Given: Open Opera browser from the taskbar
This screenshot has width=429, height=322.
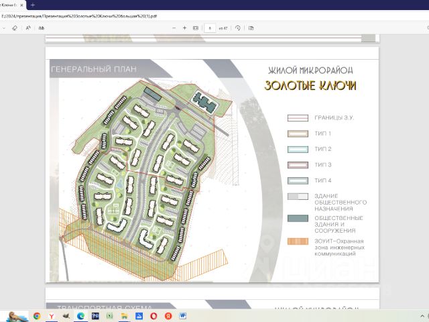Looking at the screenshot, I should (x=154, y=315).
